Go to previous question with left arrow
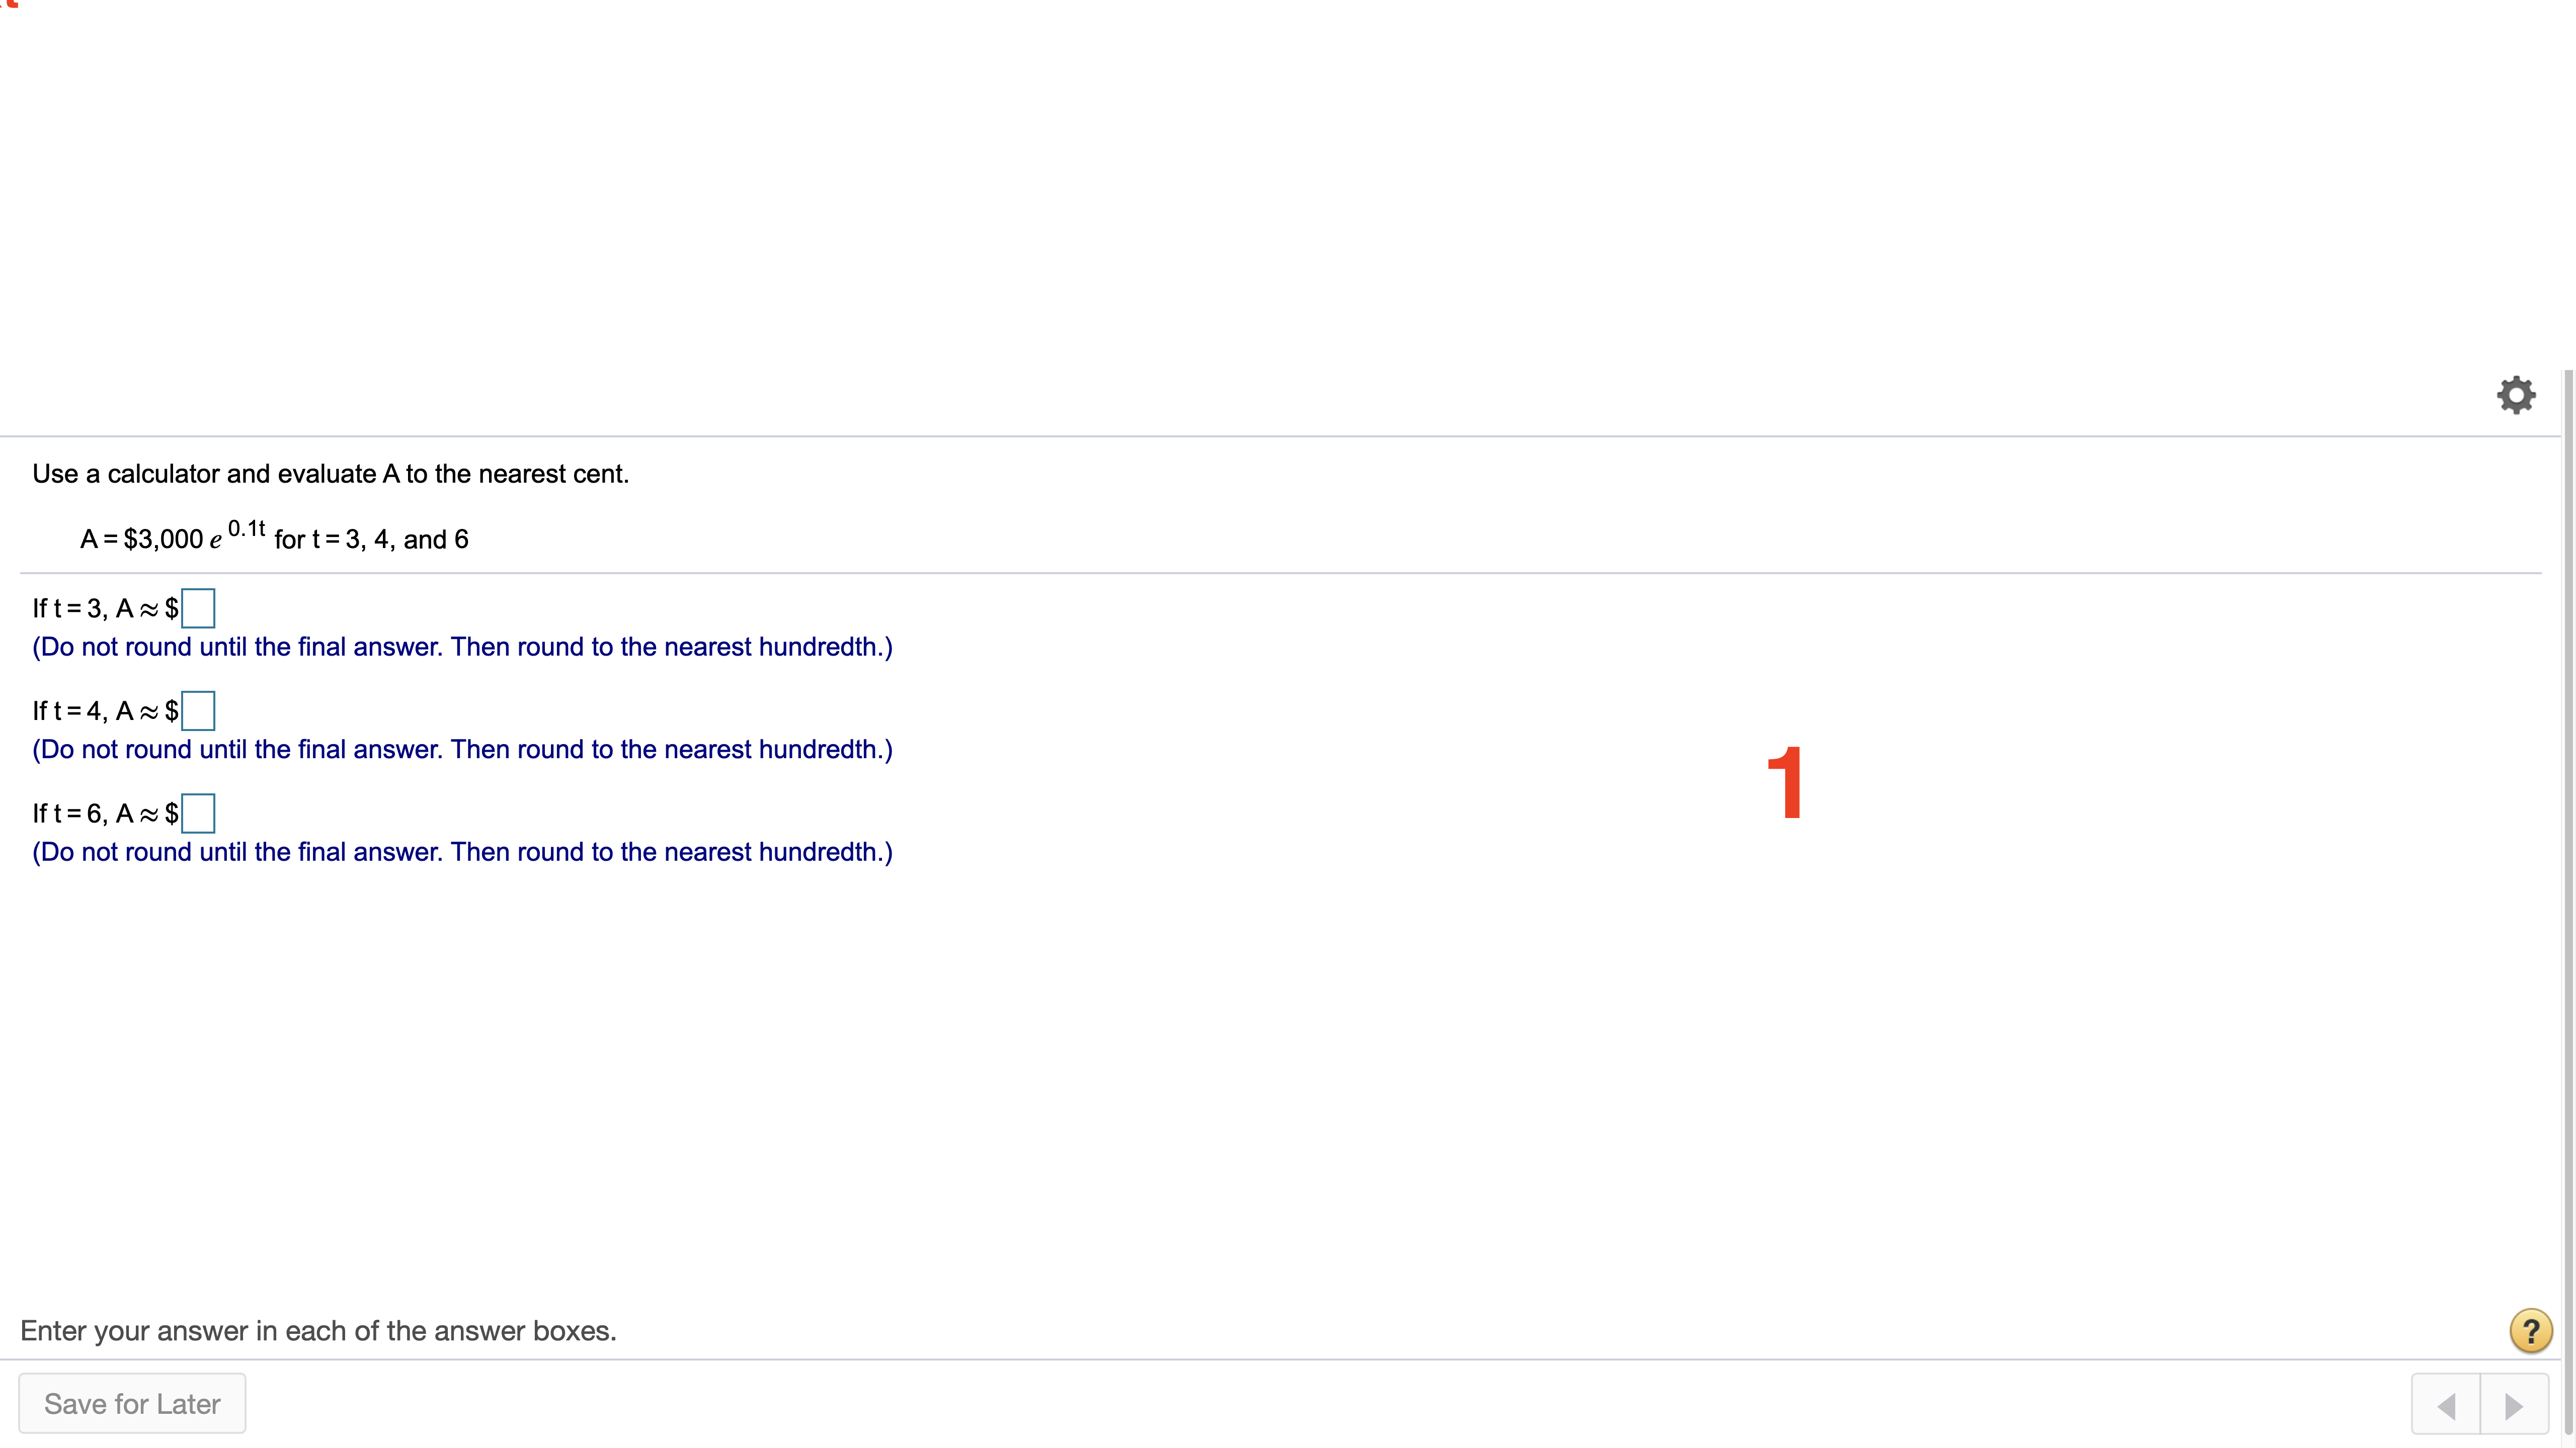This screenshot has width=2576, height=1448. 2446,1405
